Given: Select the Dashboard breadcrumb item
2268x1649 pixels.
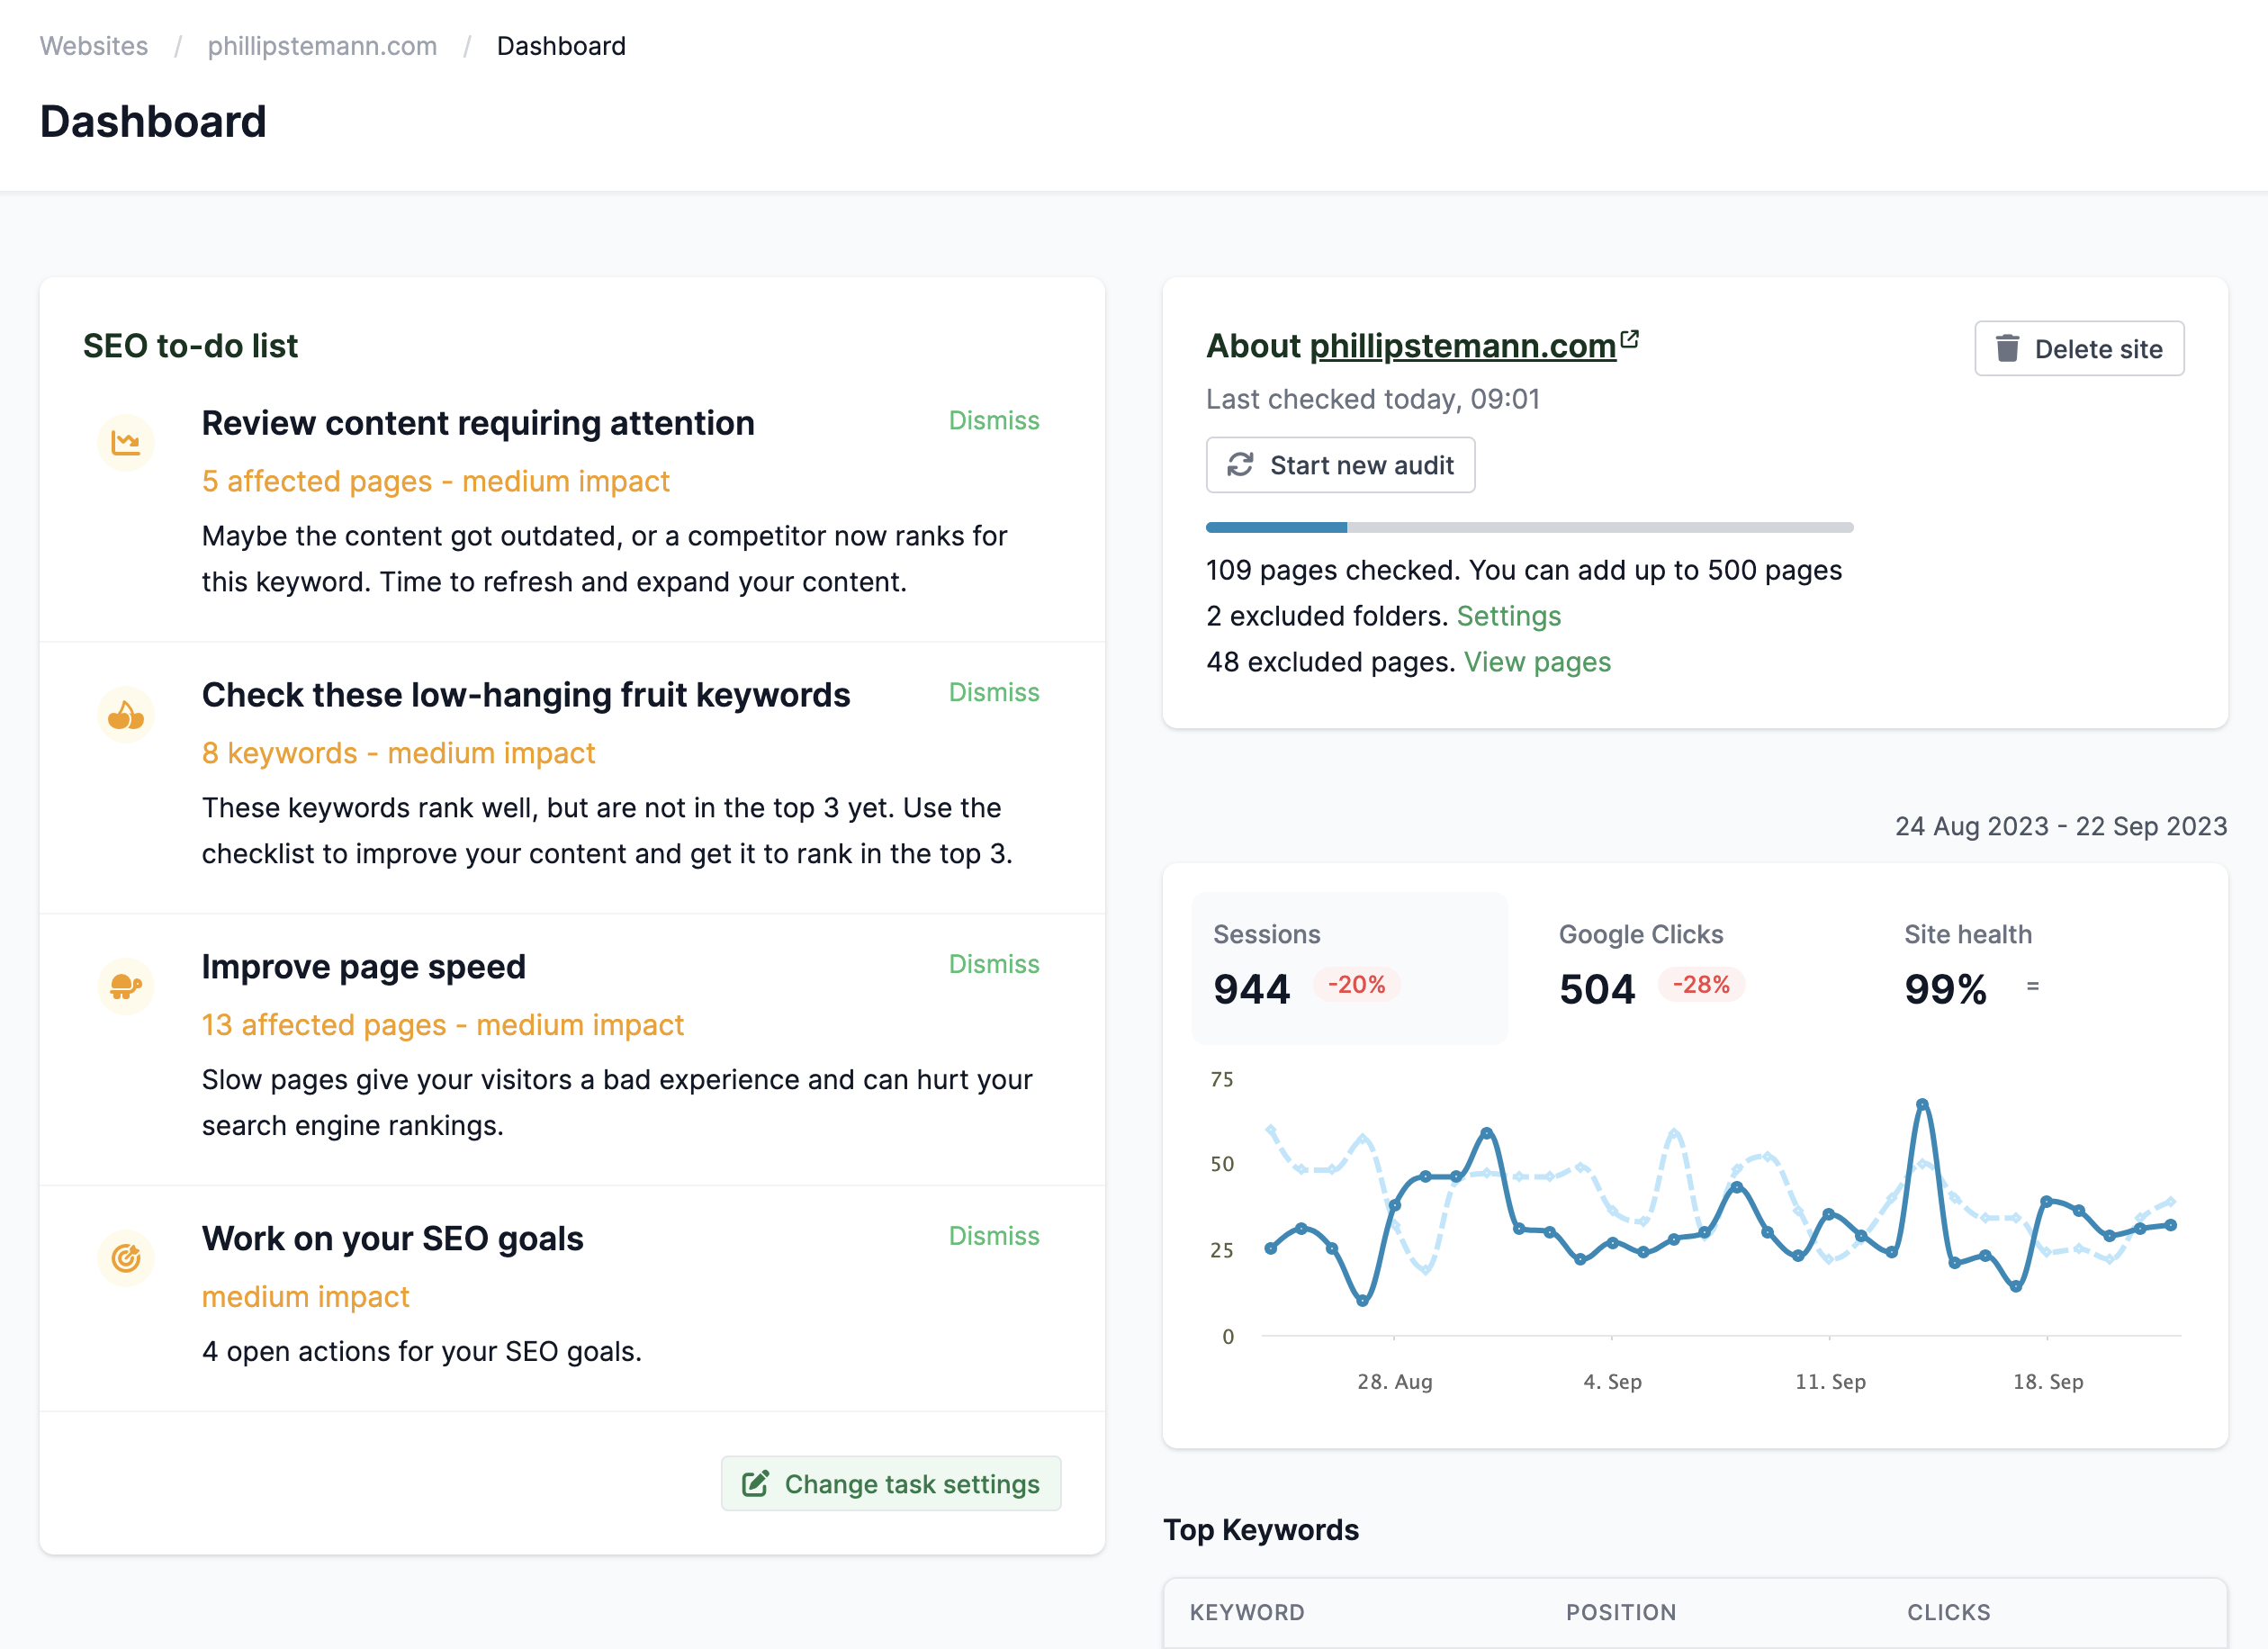Looking at the screenshot, I should coord(561,46).
